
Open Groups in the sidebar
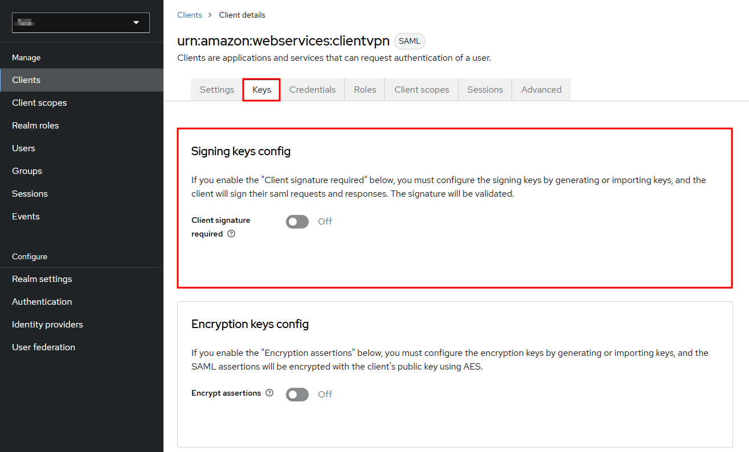click(81, 171)
